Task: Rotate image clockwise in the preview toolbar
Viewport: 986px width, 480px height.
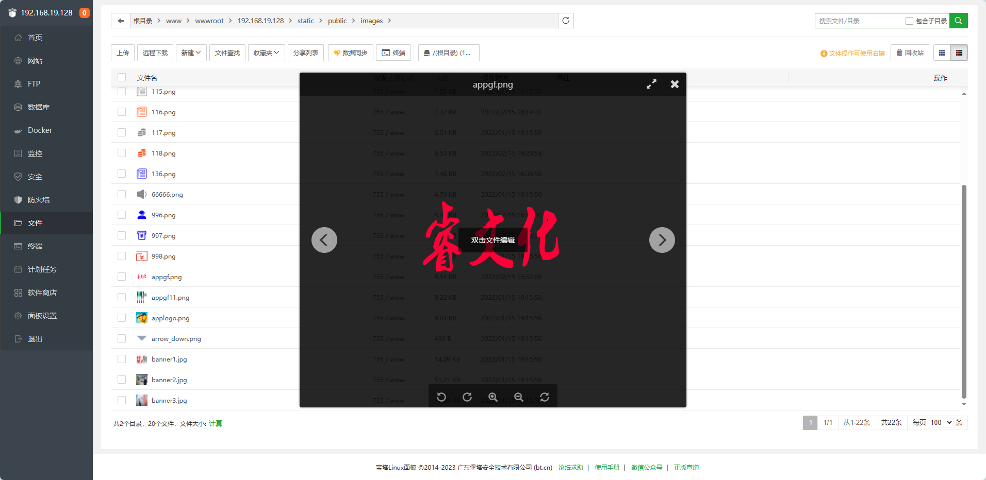Action: click(467, 397)
